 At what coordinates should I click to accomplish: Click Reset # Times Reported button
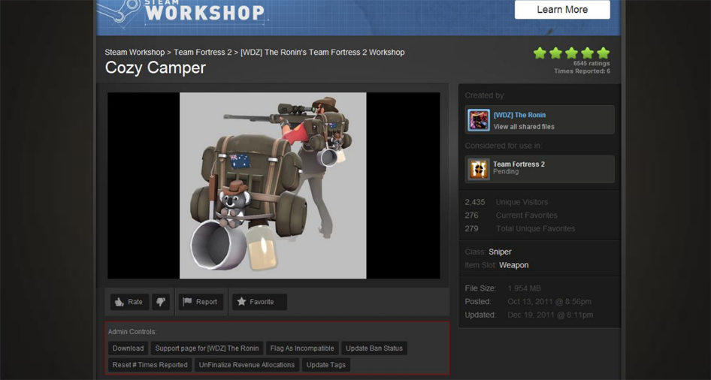point(150,365)
